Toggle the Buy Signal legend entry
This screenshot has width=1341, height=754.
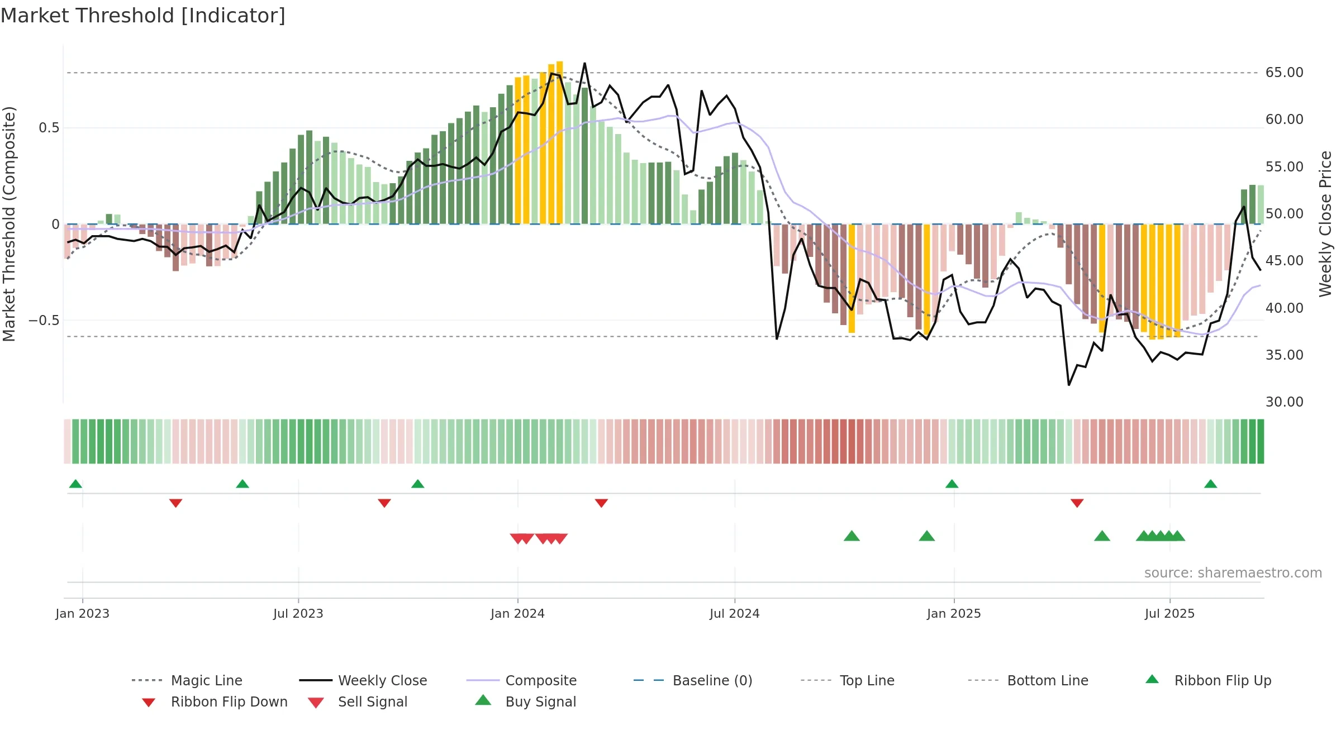(x=525, y=701)
